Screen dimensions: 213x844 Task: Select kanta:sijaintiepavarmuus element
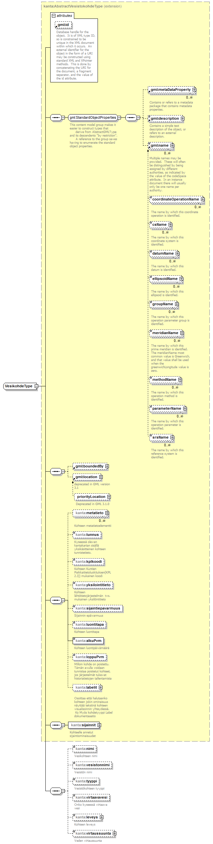pos(98,608)
